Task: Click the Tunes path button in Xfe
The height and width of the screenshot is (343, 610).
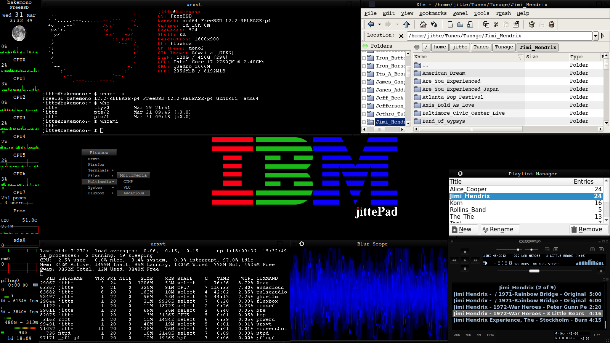Action: [x=481, y=47]
